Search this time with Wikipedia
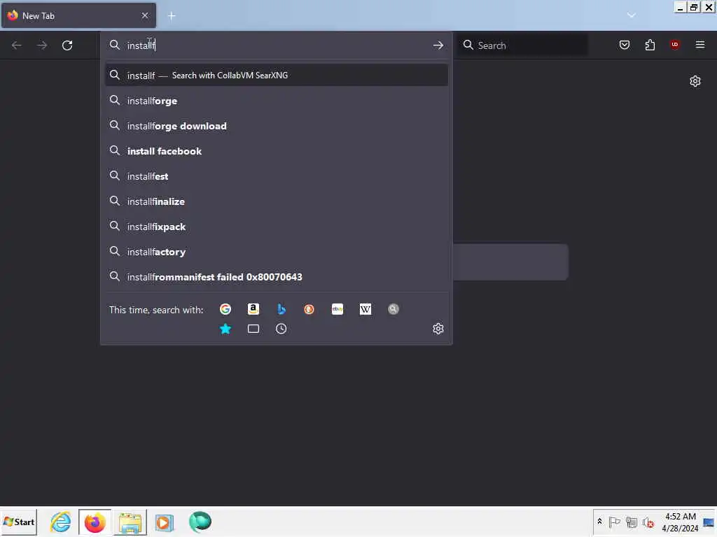Image resolution: width=717 pixels, height=537 pixels. pyautogui.click(x=366, y=309)
